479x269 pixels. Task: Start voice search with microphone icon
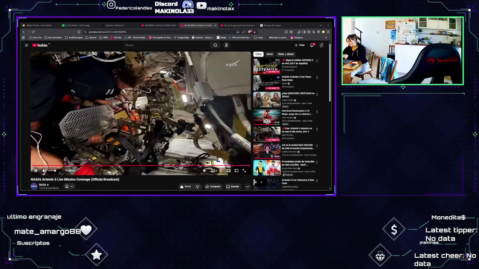pyautogui.click(x=226, y=45)
